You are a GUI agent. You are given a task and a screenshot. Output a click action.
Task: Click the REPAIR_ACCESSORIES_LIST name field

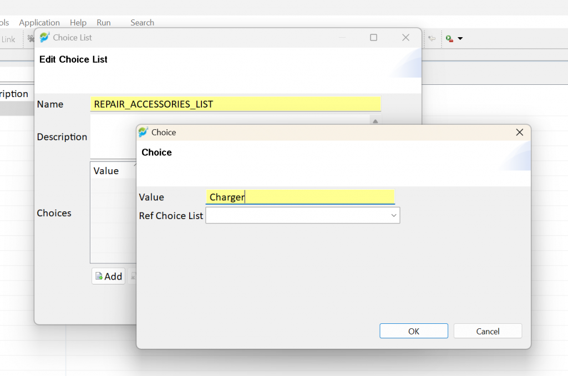tap(235, 104)
